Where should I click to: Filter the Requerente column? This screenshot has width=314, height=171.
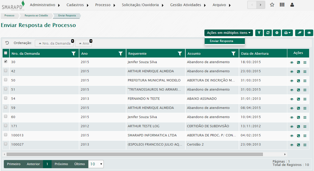pos(180,53)
